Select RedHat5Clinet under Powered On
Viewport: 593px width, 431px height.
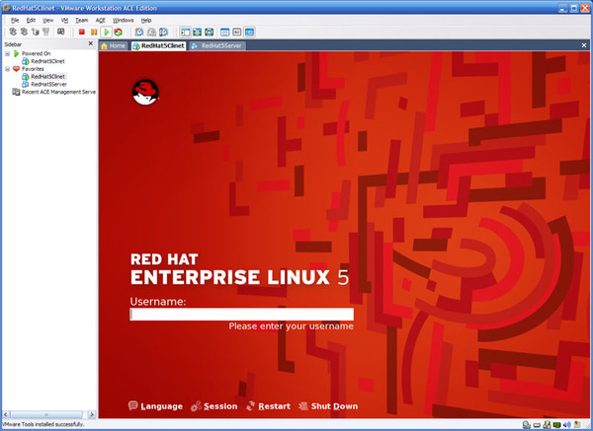coord(47,61)
